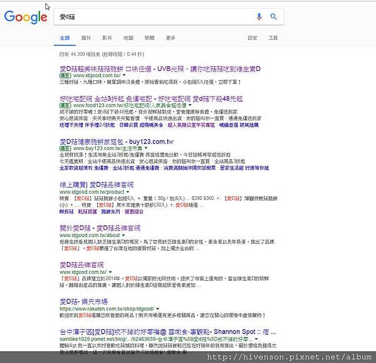The image size is (376, 363).
Task: Click the Google logo
Action: tap(26, 17)
